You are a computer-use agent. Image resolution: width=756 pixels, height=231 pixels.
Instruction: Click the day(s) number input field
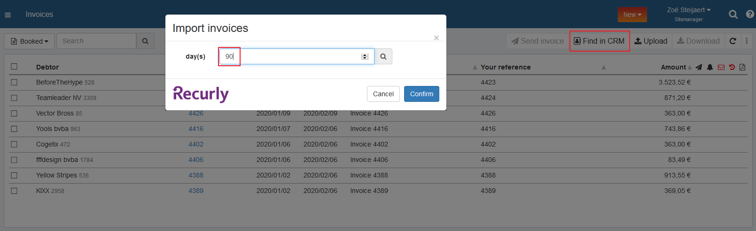pyautogui.click(x=291, y=56)
